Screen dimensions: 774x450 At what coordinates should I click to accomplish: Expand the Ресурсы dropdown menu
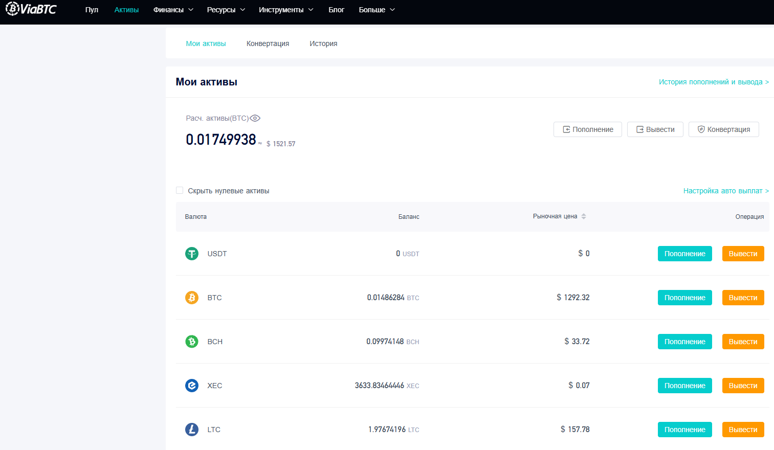click(x=226, y=10)
